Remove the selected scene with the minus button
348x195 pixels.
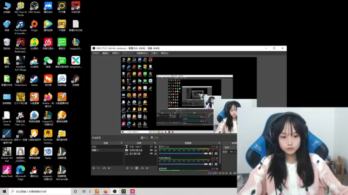pyautogui.click(x=98, y=168)
